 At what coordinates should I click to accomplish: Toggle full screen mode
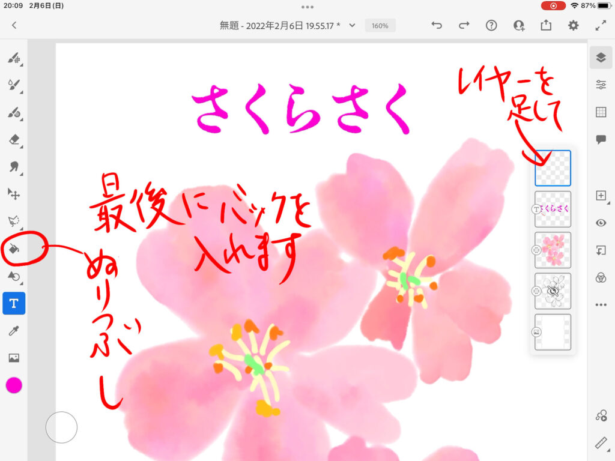[601, 25]
